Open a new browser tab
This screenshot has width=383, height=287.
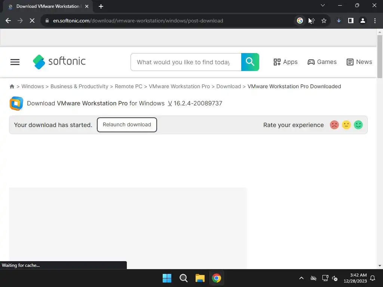click(101, 7)
